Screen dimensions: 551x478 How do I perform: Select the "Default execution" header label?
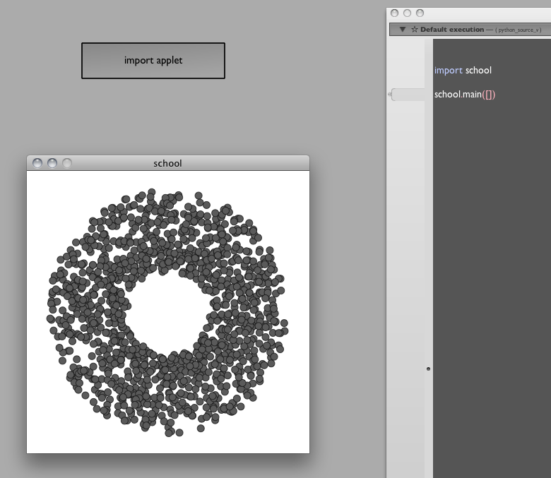click(x=452, y=30)
